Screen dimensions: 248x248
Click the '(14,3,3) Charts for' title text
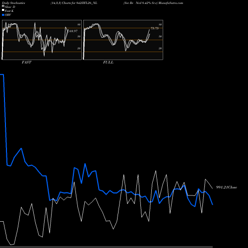[63, 3]
